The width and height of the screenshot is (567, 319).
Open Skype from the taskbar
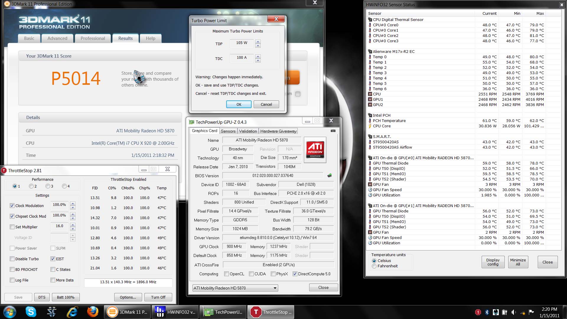(x=31, y=312)
